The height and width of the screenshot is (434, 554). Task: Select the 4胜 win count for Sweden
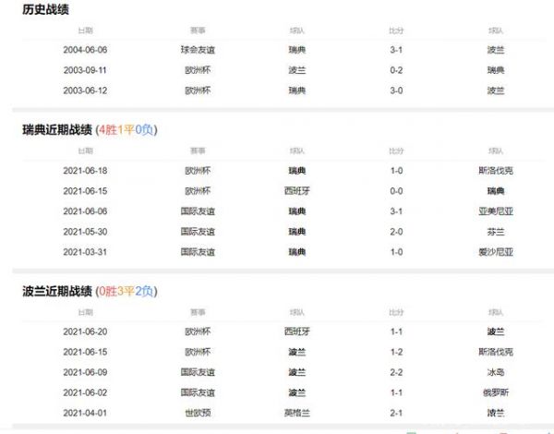click(x=107, y=129)
